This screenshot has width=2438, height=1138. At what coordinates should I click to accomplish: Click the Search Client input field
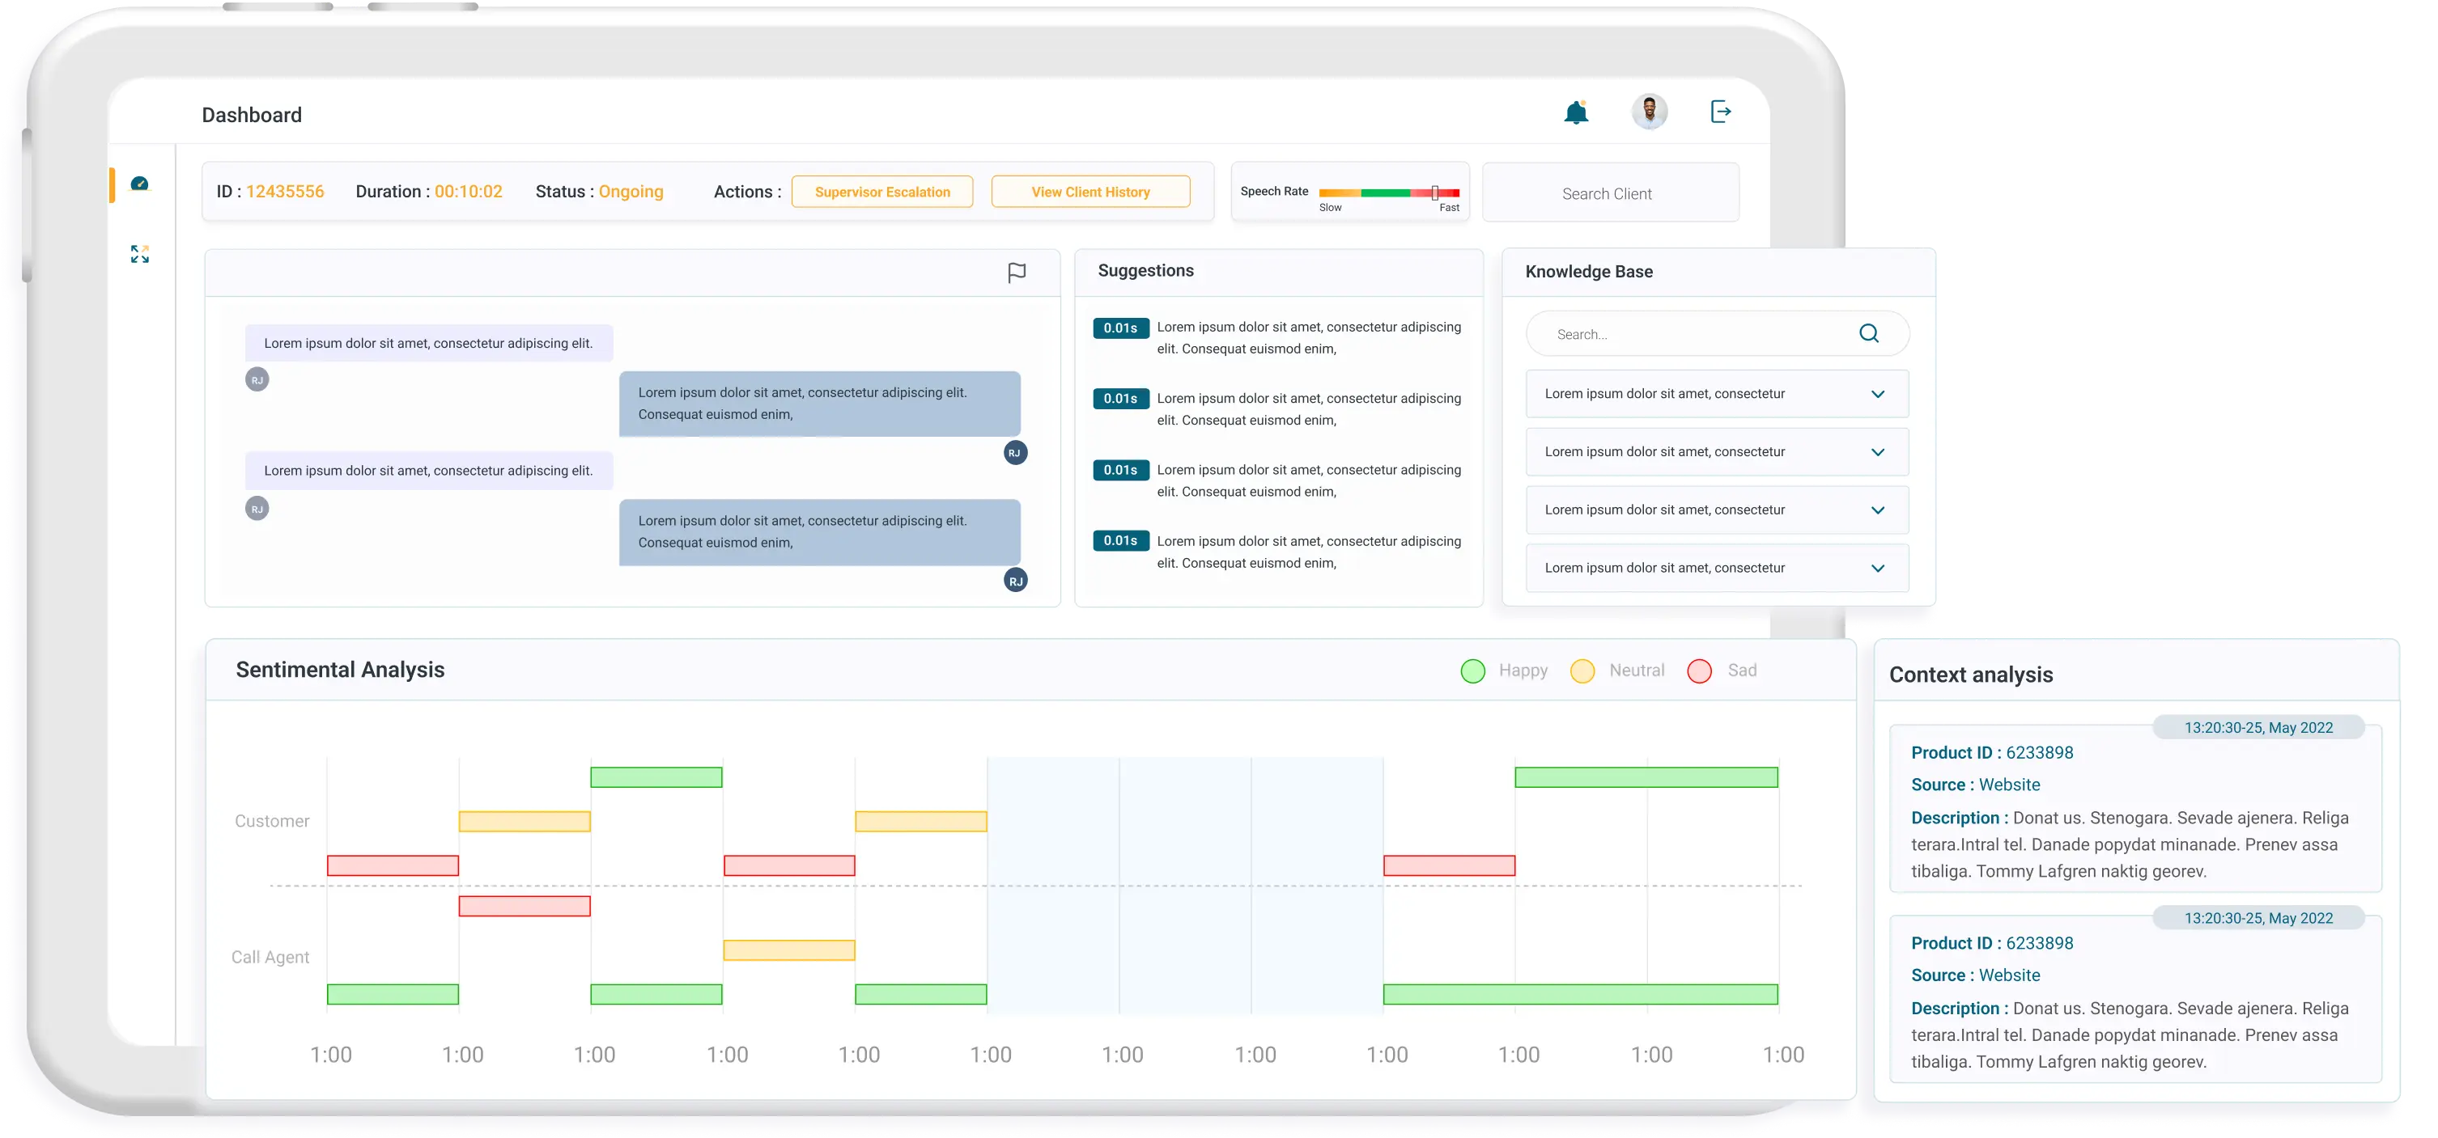1610,194
